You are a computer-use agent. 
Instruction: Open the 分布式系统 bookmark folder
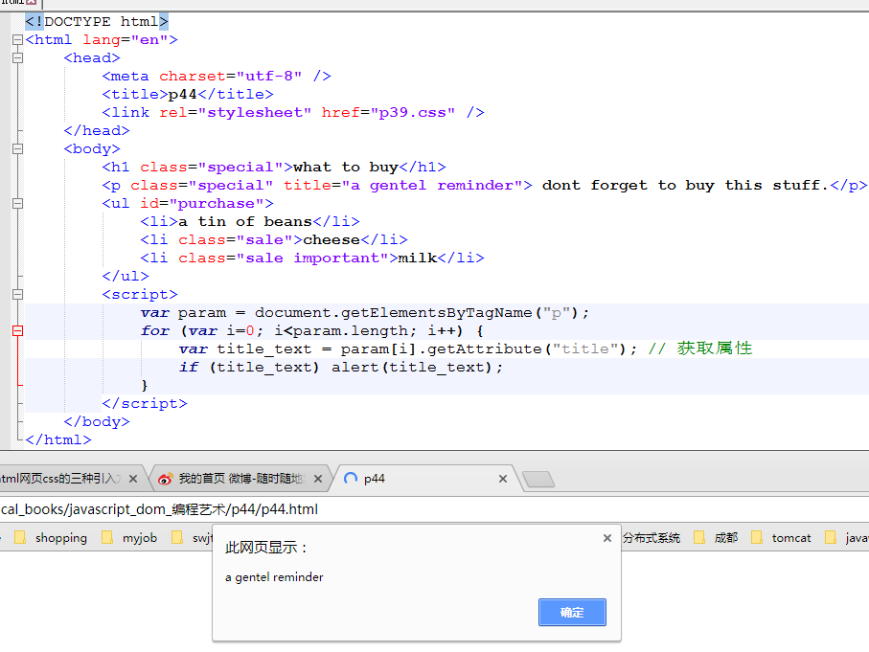[652, 538]
